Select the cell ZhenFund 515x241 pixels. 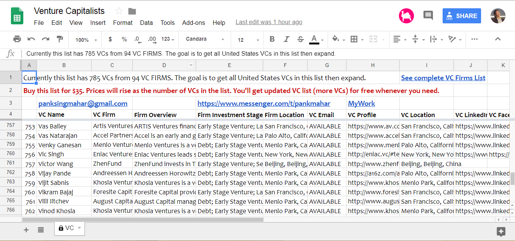click(x=112, y=164)
